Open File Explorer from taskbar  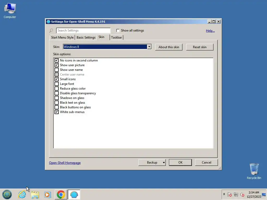pyautogui.click(x=35, y=195)
